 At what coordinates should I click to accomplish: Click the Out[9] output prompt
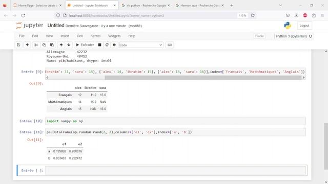pyautogui.click(x=36, y=83)
